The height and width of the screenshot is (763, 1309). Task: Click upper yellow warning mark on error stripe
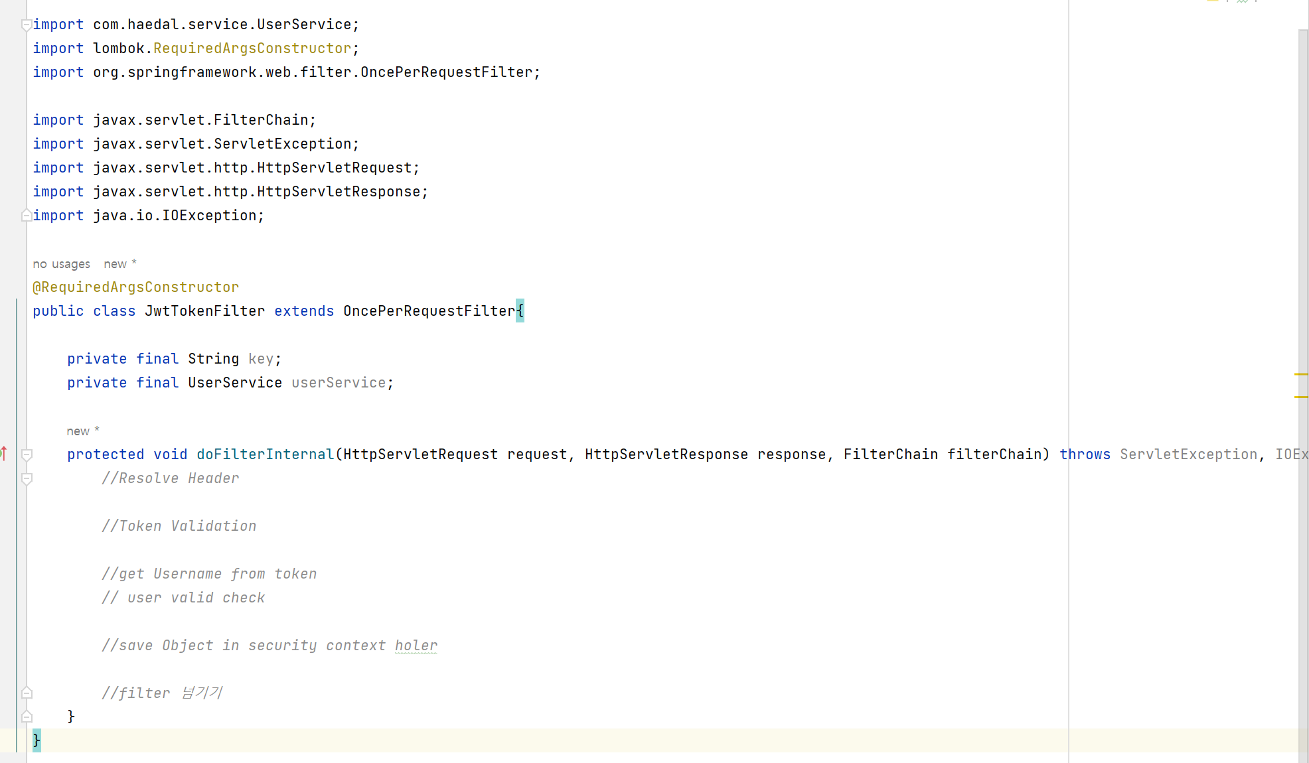pos(1301,374)
